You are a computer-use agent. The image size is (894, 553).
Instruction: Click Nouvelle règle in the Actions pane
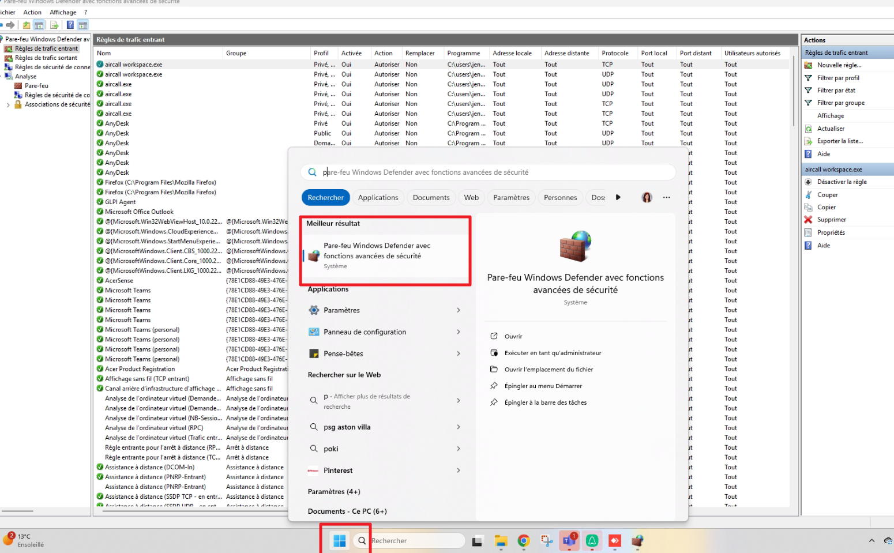(839, 65)
